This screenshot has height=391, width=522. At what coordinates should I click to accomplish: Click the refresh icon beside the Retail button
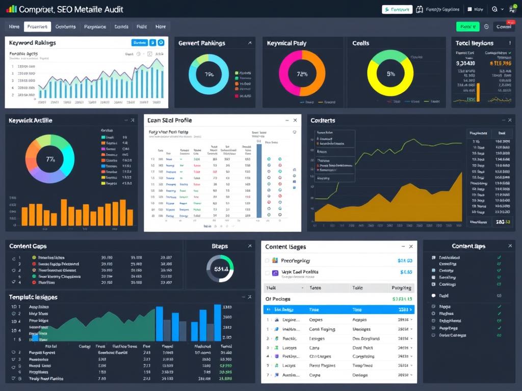tap(486, 26)
